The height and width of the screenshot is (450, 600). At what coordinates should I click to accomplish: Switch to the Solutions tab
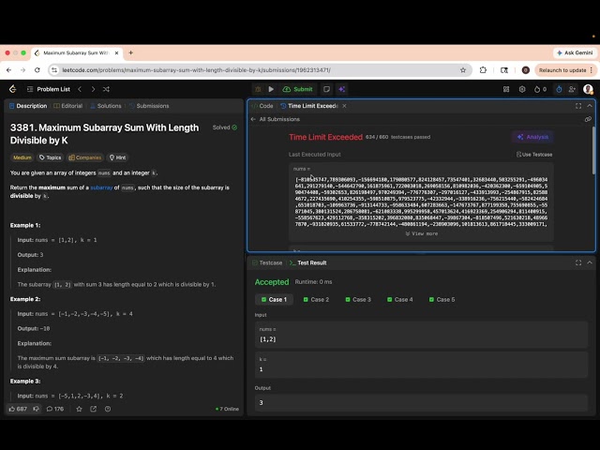click(106, 106)
